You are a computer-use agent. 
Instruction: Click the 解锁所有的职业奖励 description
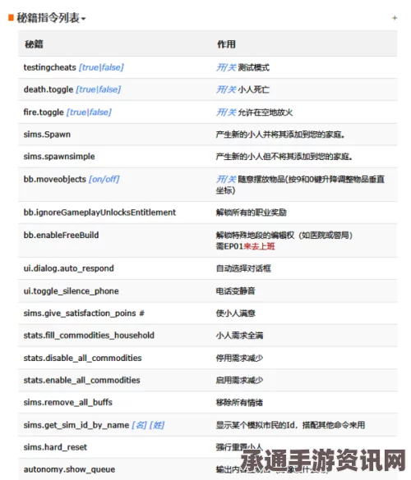[252, 213]
